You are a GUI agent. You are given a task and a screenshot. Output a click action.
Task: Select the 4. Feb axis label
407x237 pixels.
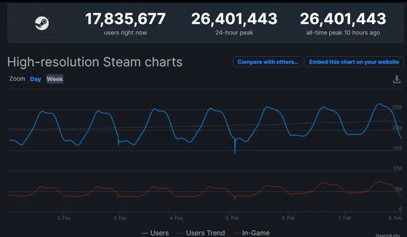point(176,218)
